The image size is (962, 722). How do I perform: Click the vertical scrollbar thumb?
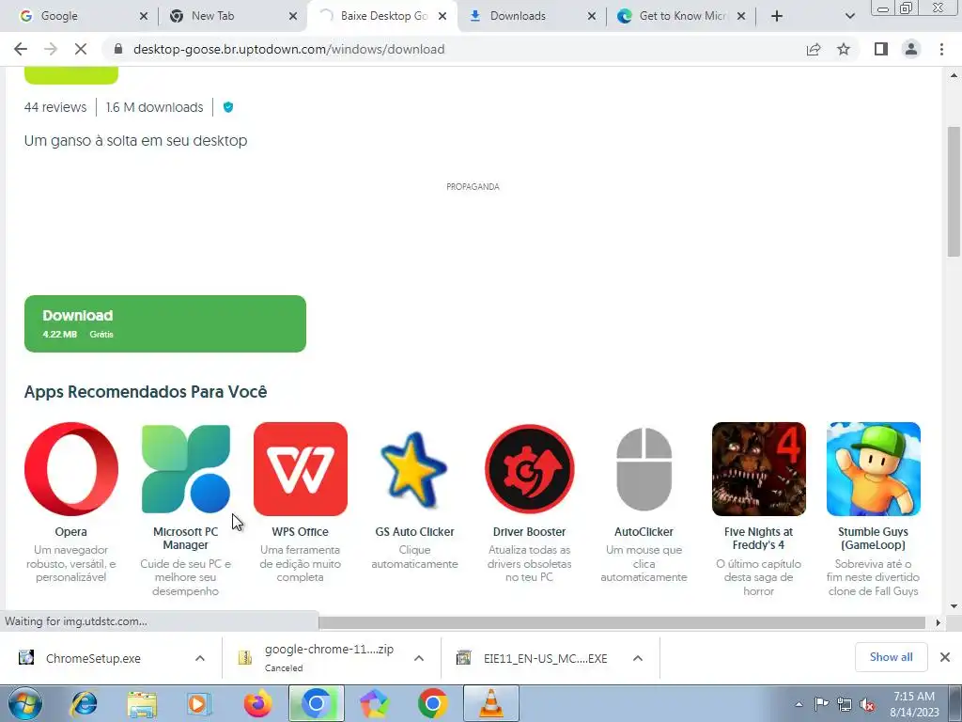(954, 191)
